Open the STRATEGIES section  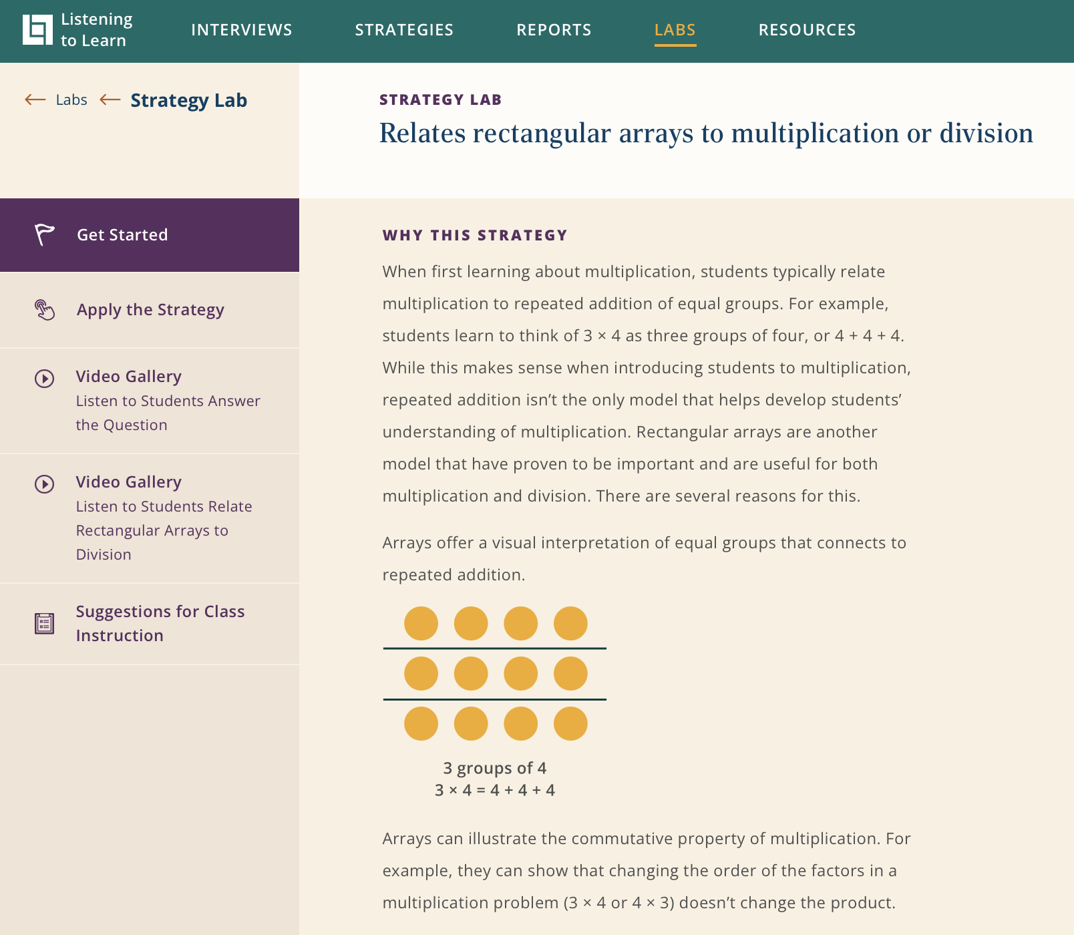[404, 29]
